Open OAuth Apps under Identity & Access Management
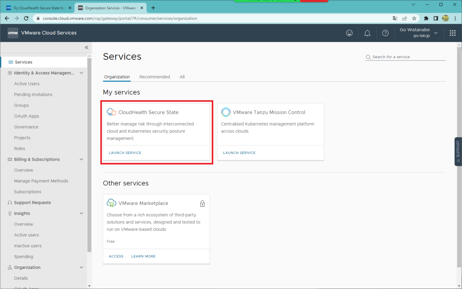Image resolution: width=462 pixels, height=289 pixels. click(27, 116)
